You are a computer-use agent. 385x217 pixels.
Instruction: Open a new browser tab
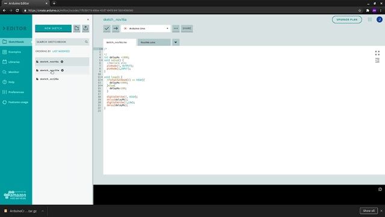pyautogui.click(x=54, y=4)
